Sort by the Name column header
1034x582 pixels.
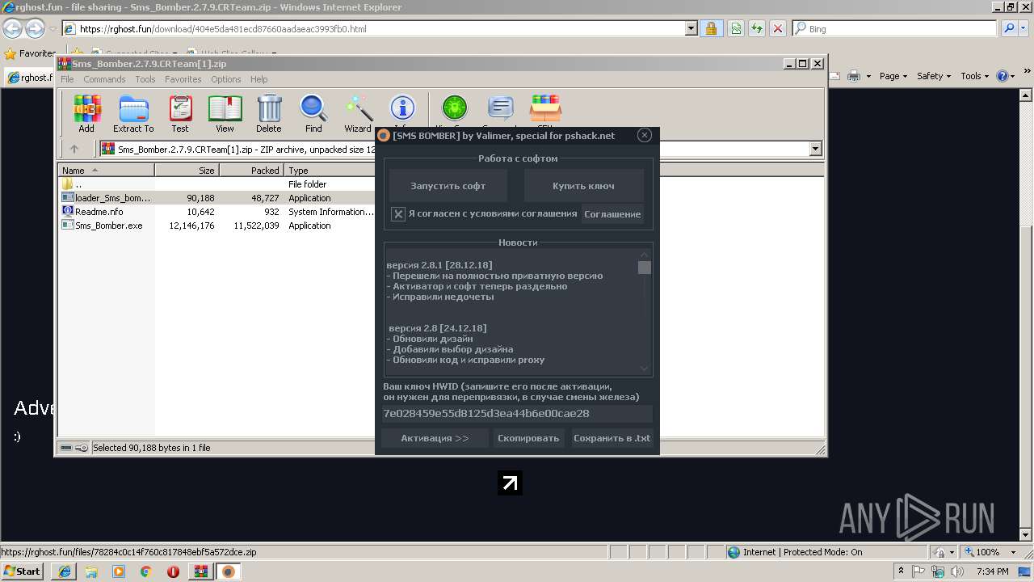pyautogui.click(x=107, y=171)
